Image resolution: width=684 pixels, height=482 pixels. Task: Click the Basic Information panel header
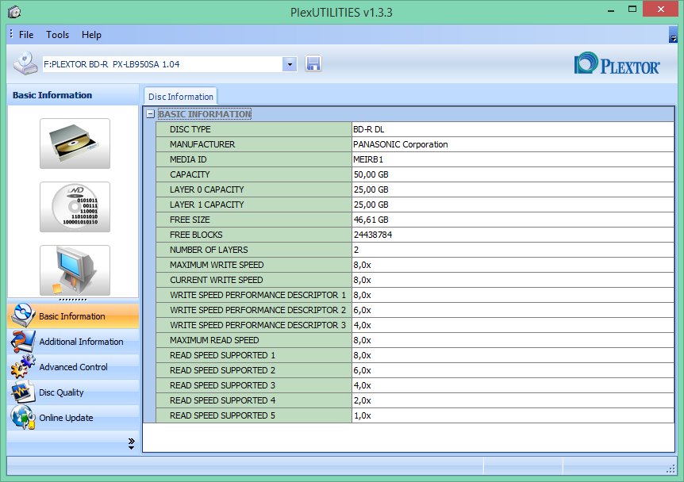point(52,95)
